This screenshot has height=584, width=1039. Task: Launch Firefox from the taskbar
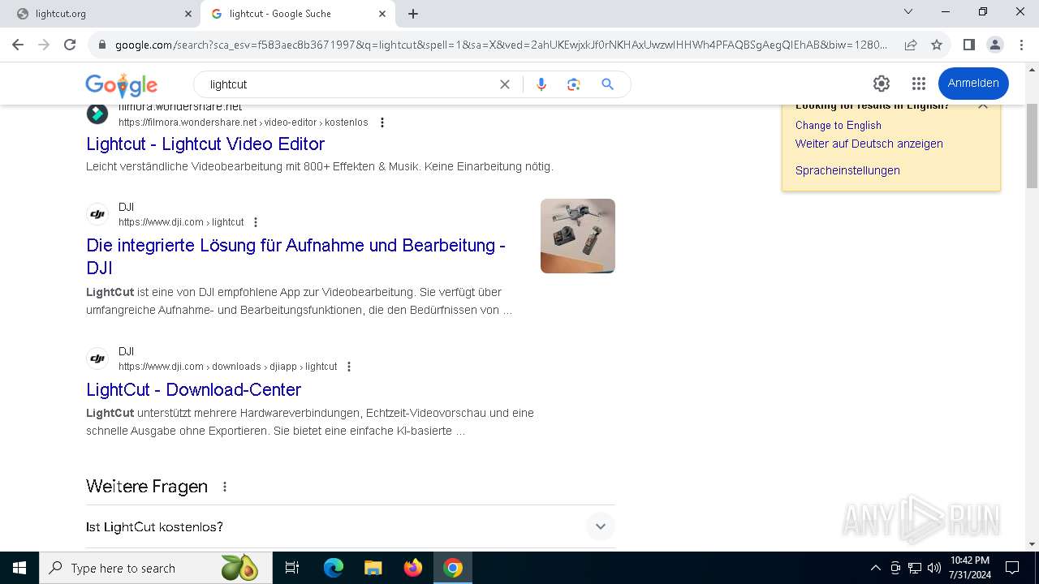coord(413,568)
